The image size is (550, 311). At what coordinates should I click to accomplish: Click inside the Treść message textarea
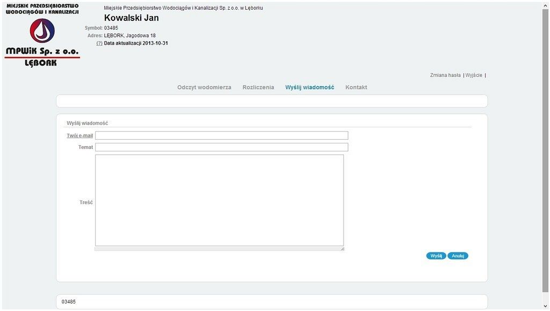click(219, 200)
